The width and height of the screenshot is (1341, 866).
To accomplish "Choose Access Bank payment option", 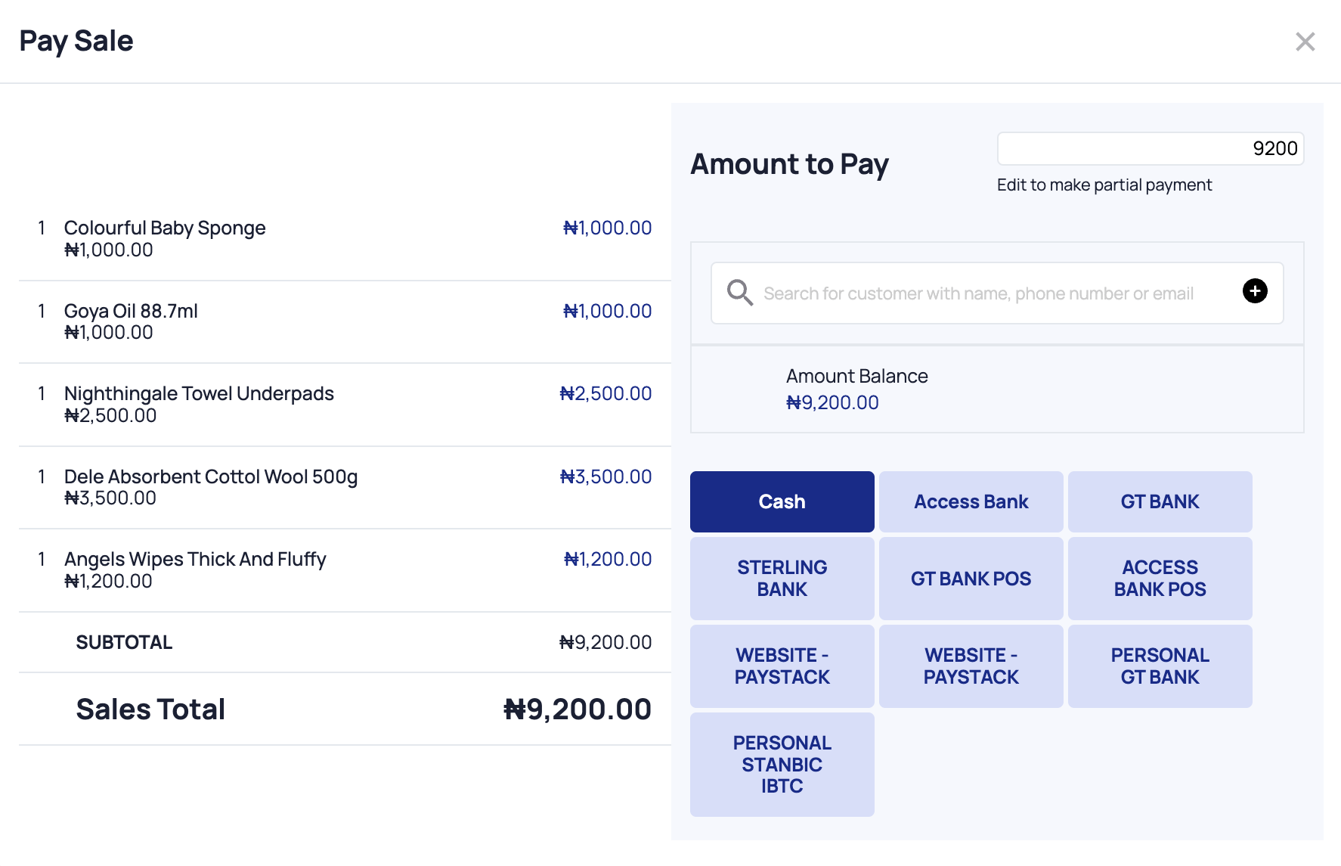I will (x=971, y=502).
